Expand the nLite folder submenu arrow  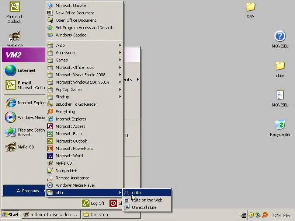pos(120,192)
